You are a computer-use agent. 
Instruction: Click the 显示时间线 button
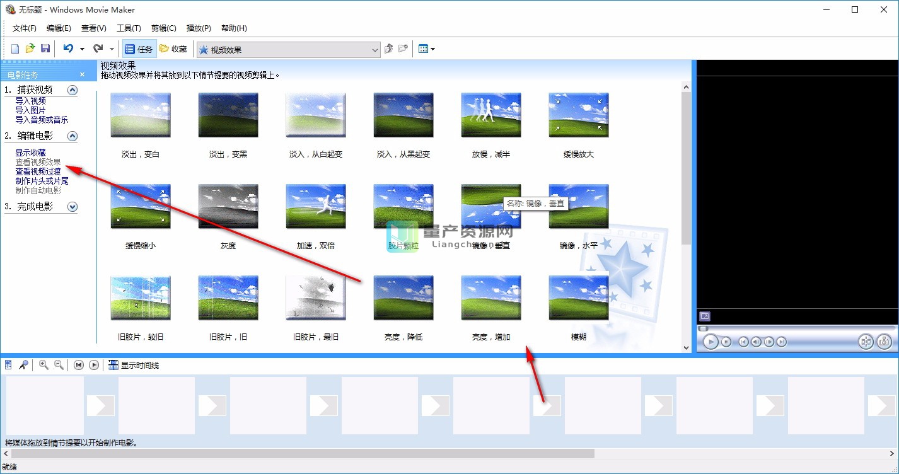134,365
